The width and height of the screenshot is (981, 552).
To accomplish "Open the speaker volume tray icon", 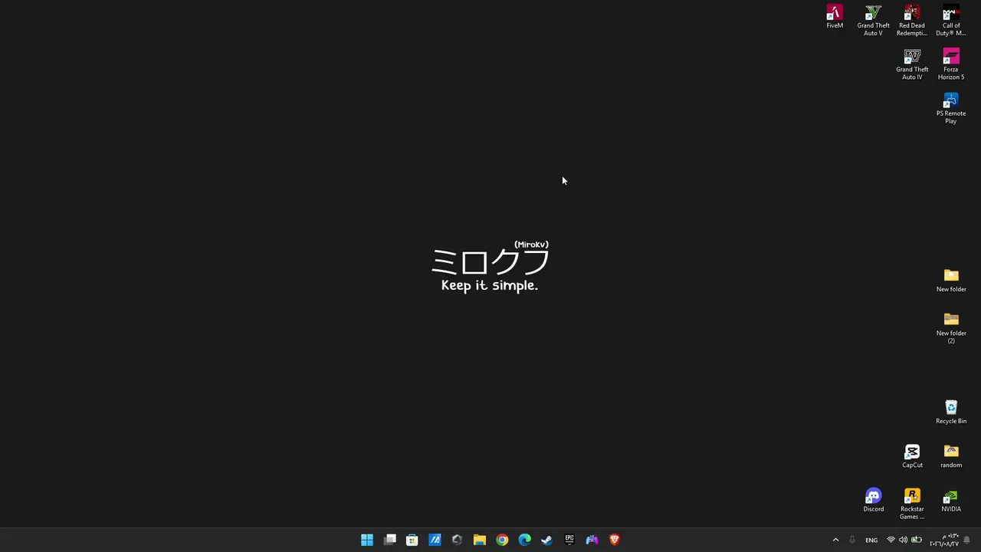I will click(903, 540).
